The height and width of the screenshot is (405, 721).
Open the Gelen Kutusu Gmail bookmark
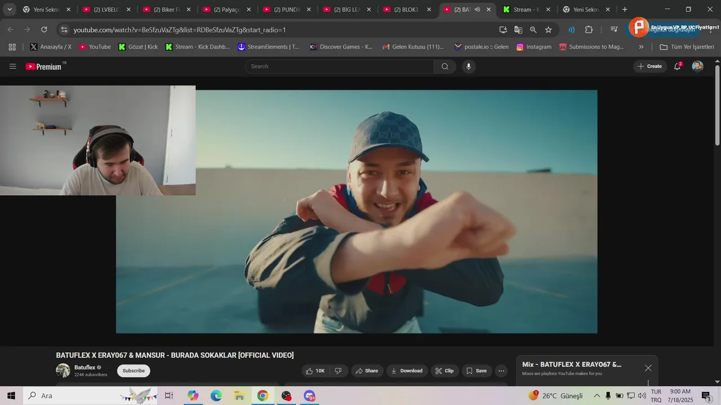pos(413,47)
